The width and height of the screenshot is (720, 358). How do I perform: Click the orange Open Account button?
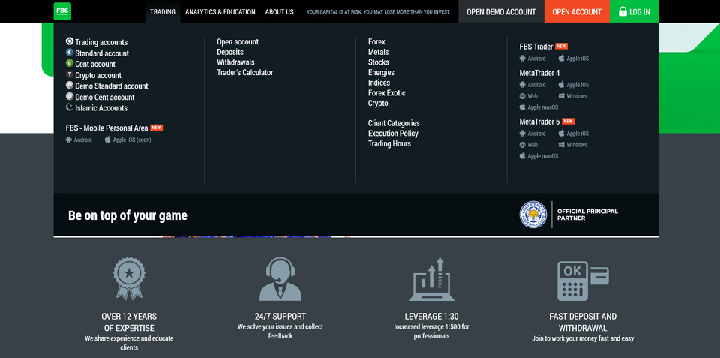click(577, 11)
